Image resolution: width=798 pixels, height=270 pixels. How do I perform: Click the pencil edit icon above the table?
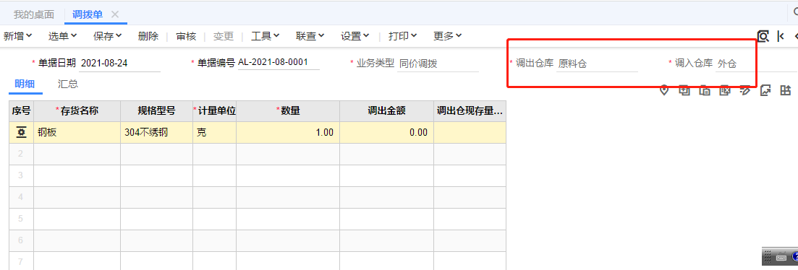click(745, 90)
